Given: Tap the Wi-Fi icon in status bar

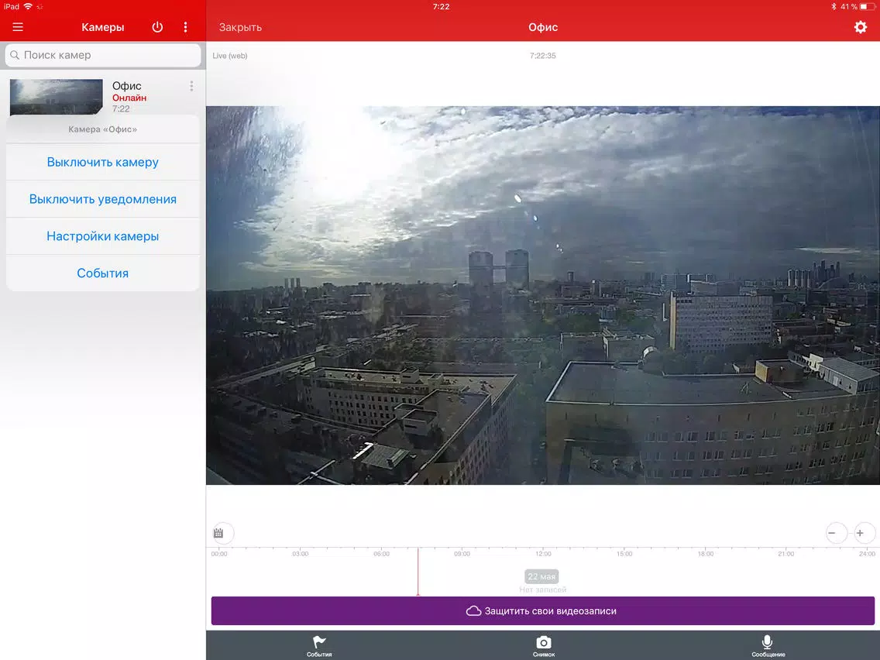Looking at the screenshot, I should (x=28, y=7).
